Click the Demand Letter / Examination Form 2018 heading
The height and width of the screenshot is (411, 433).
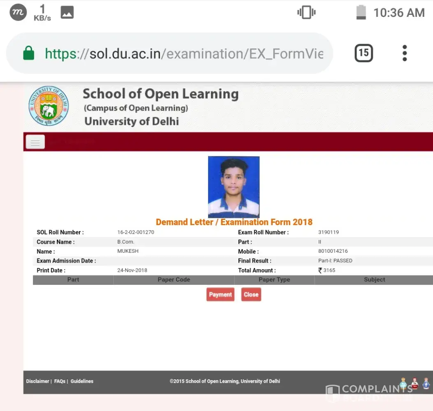click(x=234, y=222)
